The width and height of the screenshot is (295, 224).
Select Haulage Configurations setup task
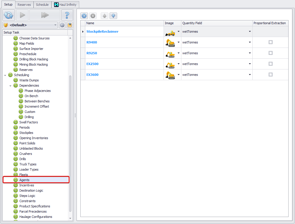click(36, 217)
